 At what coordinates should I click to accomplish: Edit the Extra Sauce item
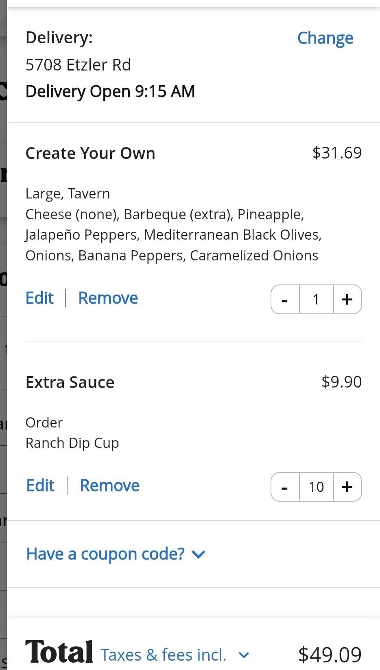pyautogui.click(x=40, y=485)
